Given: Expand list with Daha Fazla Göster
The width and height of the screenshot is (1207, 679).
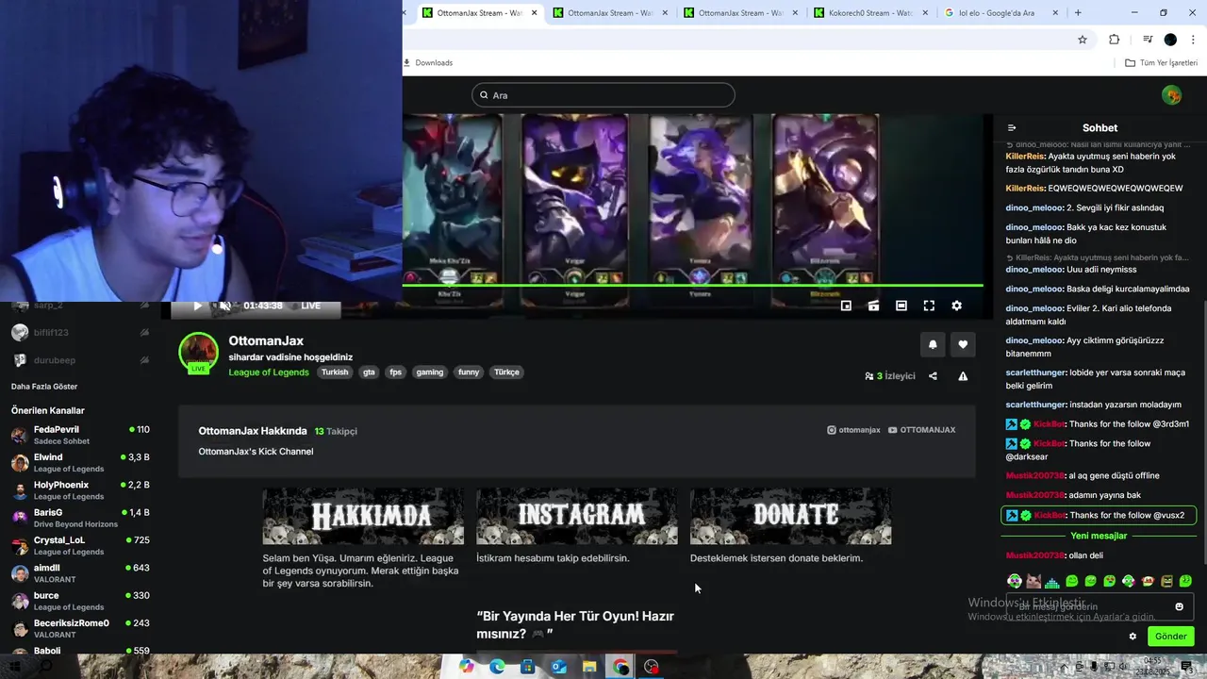Looking at the screenshot, I should coord(44,387).
